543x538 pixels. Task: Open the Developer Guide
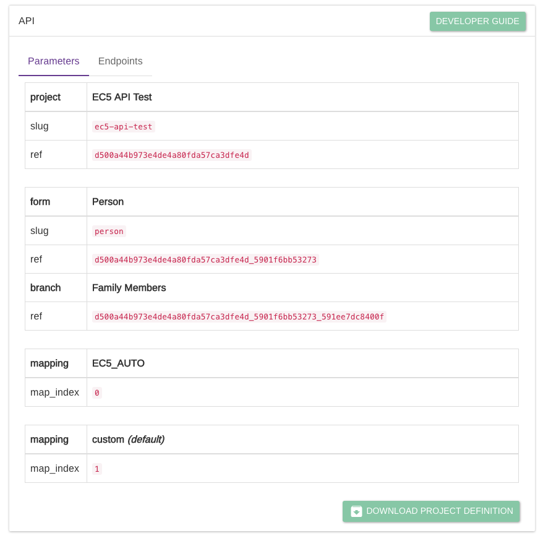477,21
